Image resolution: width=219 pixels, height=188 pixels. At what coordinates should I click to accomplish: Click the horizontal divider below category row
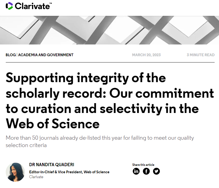tap(110, 62)
